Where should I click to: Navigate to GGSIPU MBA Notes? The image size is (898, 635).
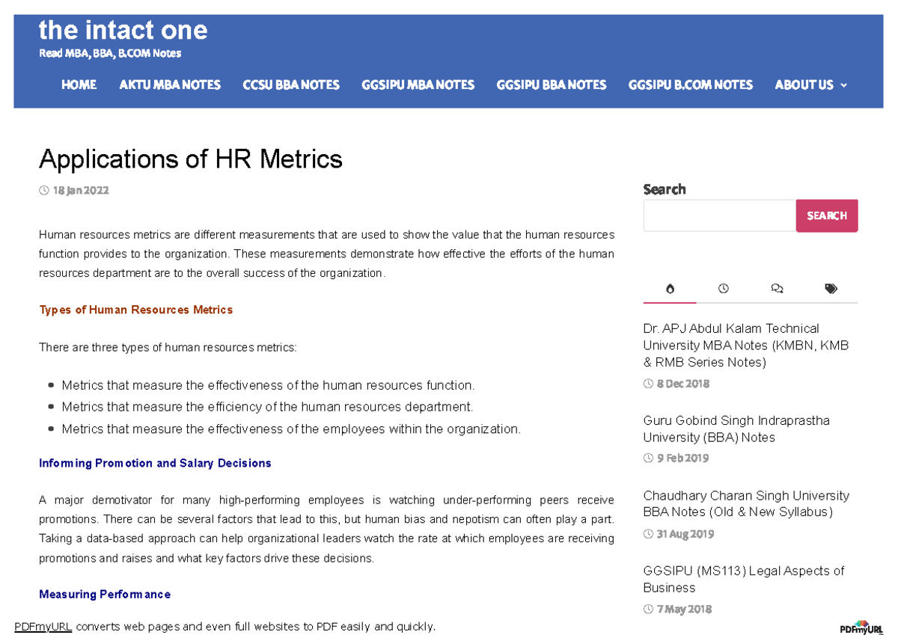[418, 85]
